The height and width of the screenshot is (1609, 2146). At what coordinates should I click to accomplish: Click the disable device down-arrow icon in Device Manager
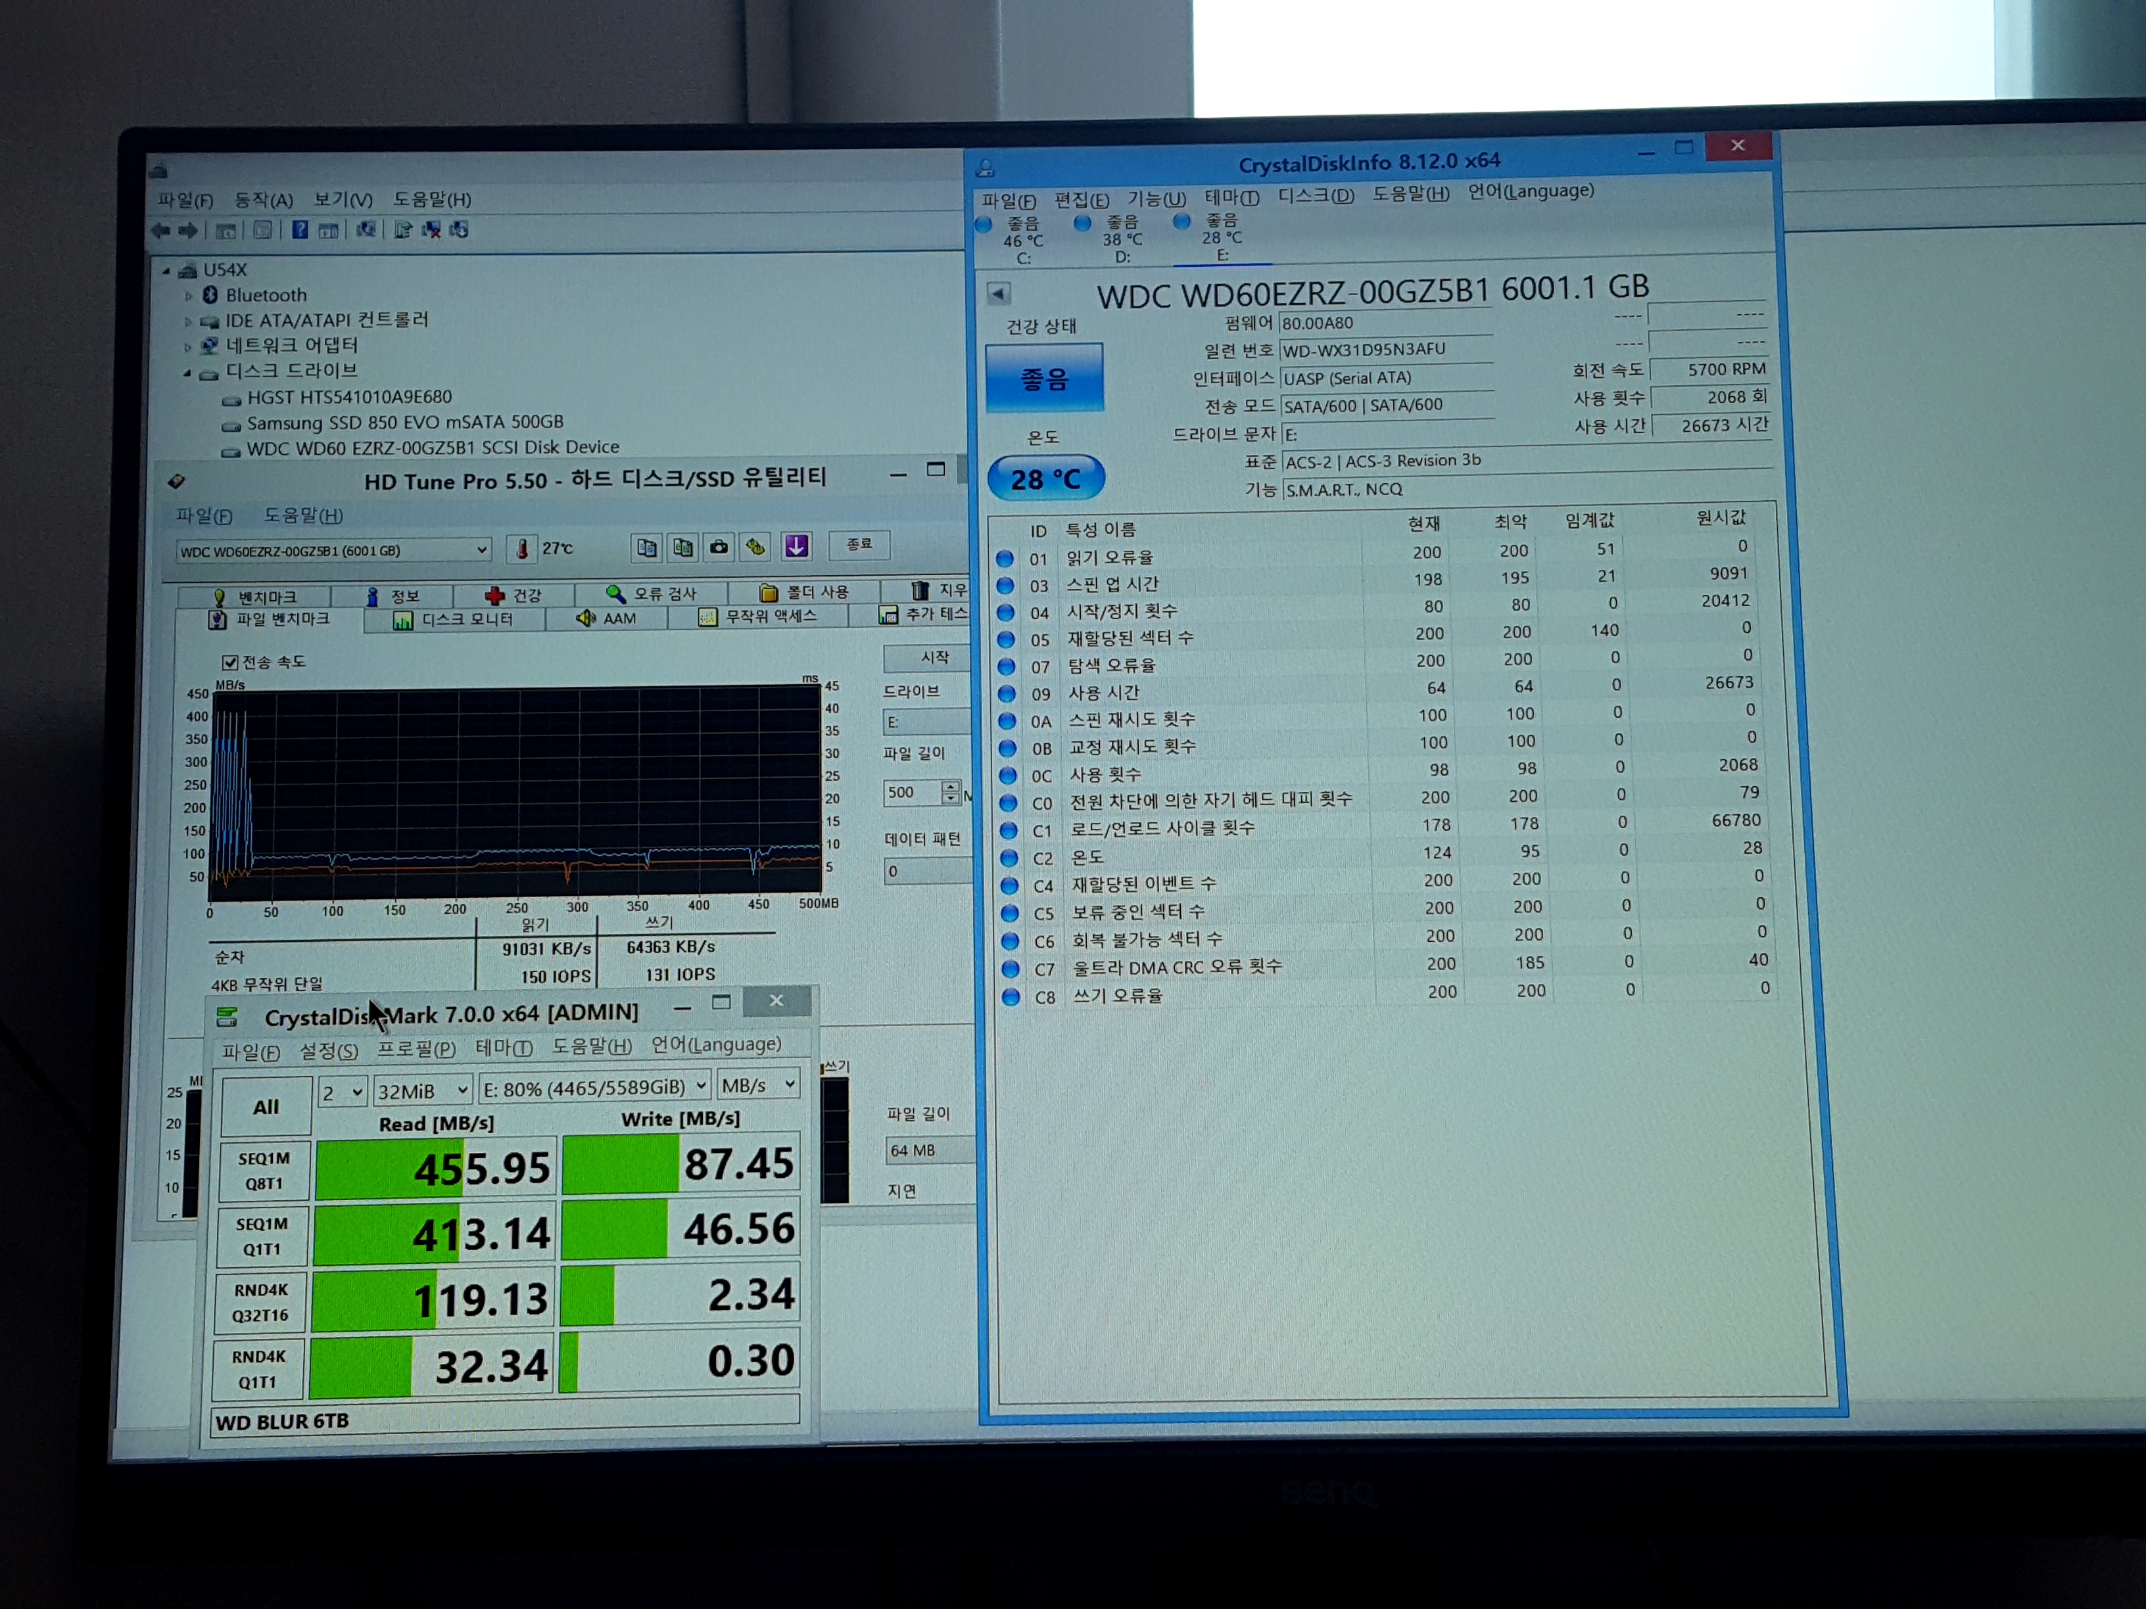(x=460, y=230)
